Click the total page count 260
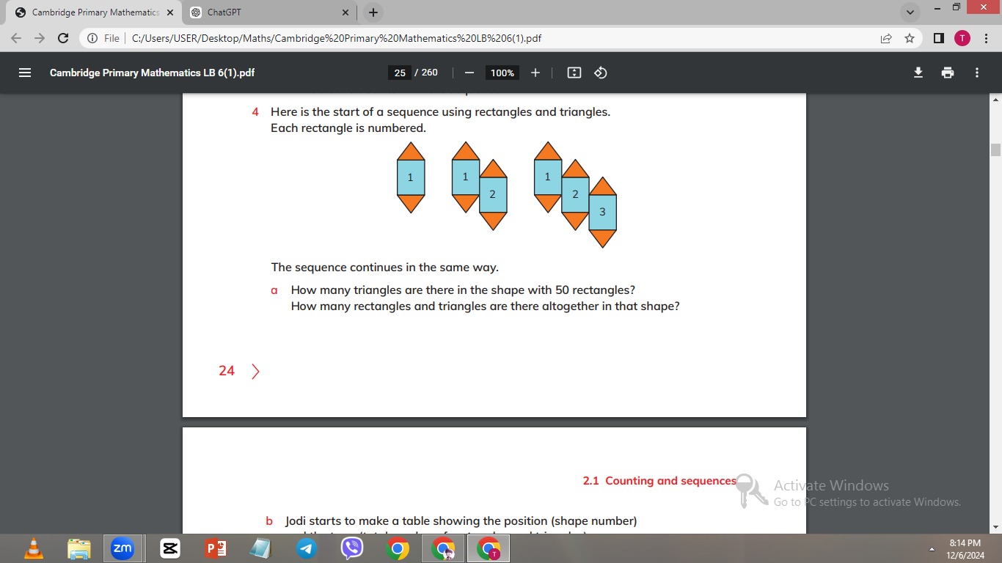The width and height of the screenshot is (1002, 563). click(x=430, y=73)
